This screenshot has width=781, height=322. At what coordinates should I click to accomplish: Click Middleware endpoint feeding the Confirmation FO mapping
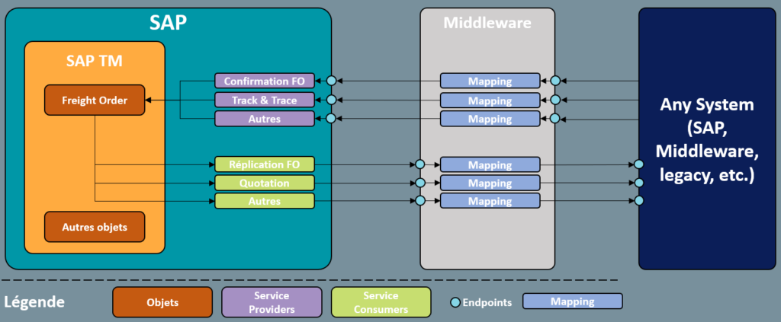(x=555, y=81)
